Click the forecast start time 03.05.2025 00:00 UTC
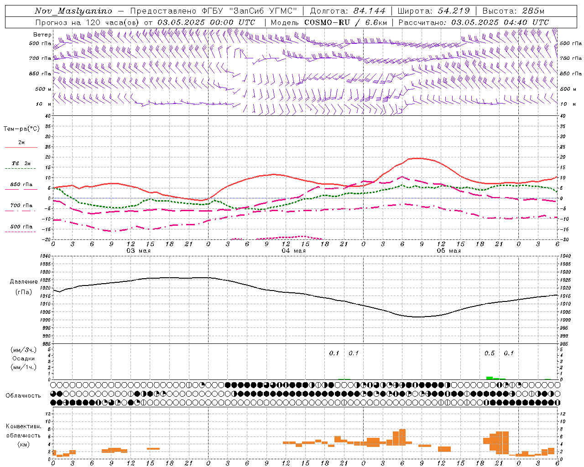This screenshot has height=467, width=584. click(206, 22)
